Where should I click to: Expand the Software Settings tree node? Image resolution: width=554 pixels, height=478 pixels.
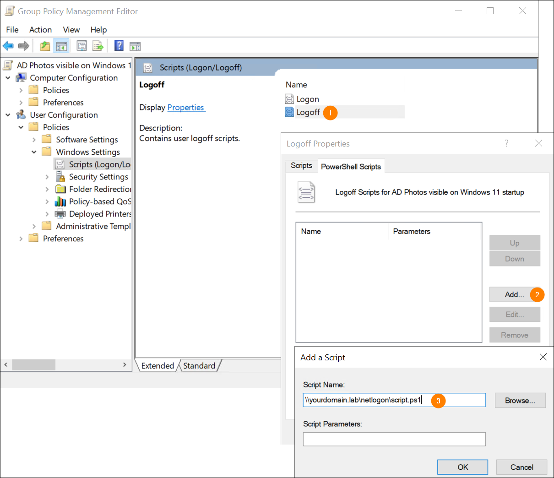34,140
